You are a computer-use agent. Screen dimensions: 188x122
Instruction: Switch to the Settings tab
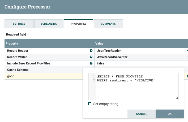[19, 24]
